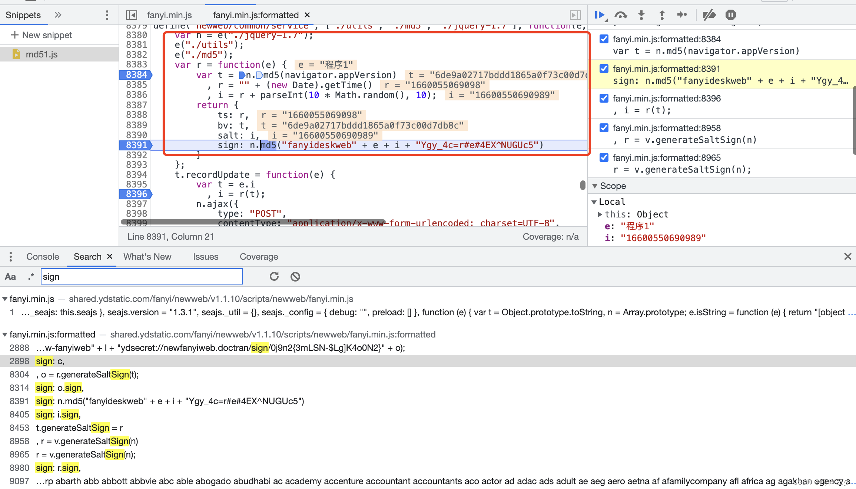Click the code editor vertical scrollbar thumb
Screen dimensions: 856x489
583,185
